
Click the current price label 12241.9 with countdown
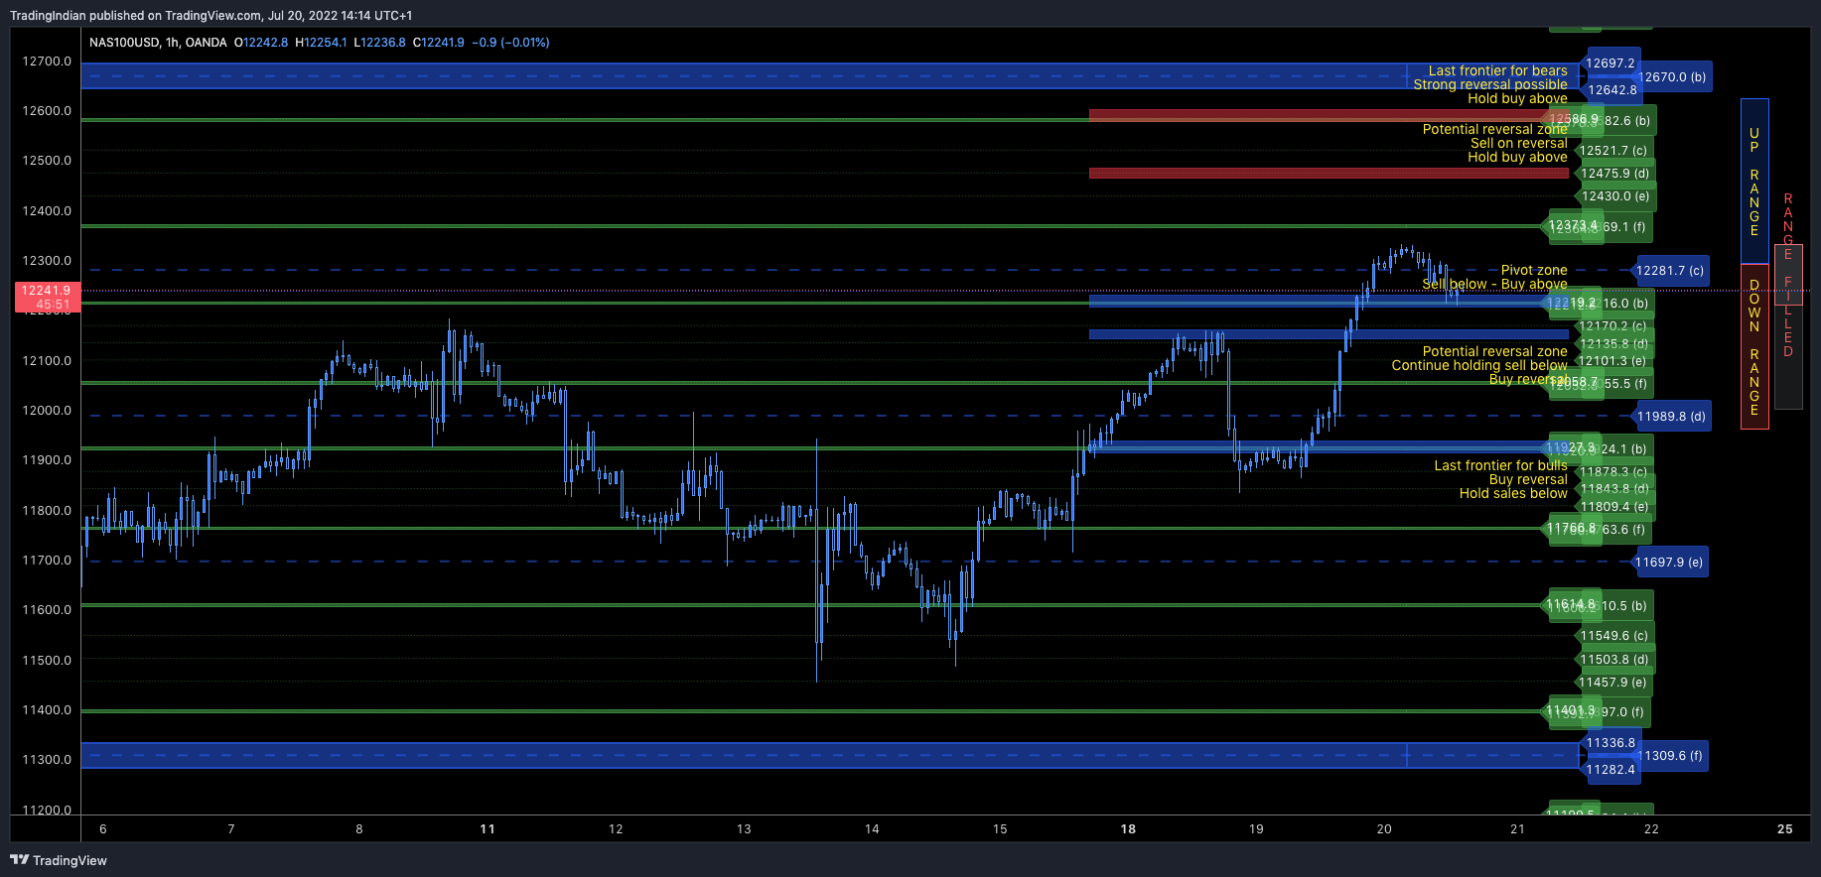coord(47,297)
